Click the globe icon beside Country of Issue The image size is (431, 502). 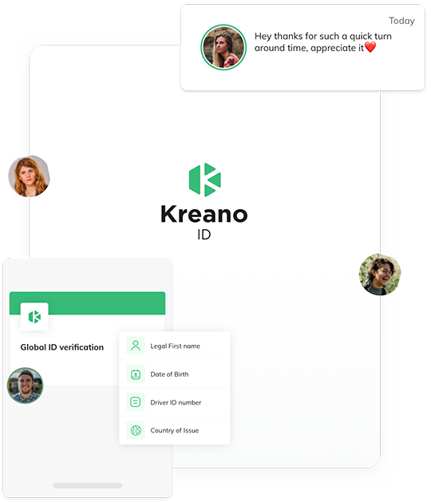pyautogui.click(x=136, y=430)
